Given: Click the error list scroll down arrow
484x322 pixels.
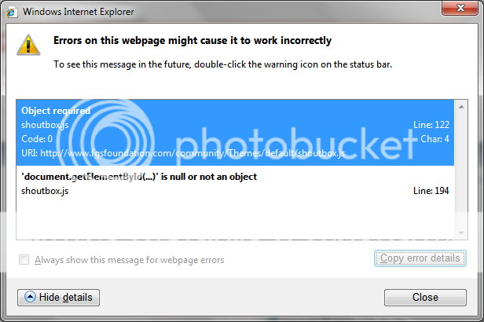Looking at the screenshot, I should tap(461, 233).
